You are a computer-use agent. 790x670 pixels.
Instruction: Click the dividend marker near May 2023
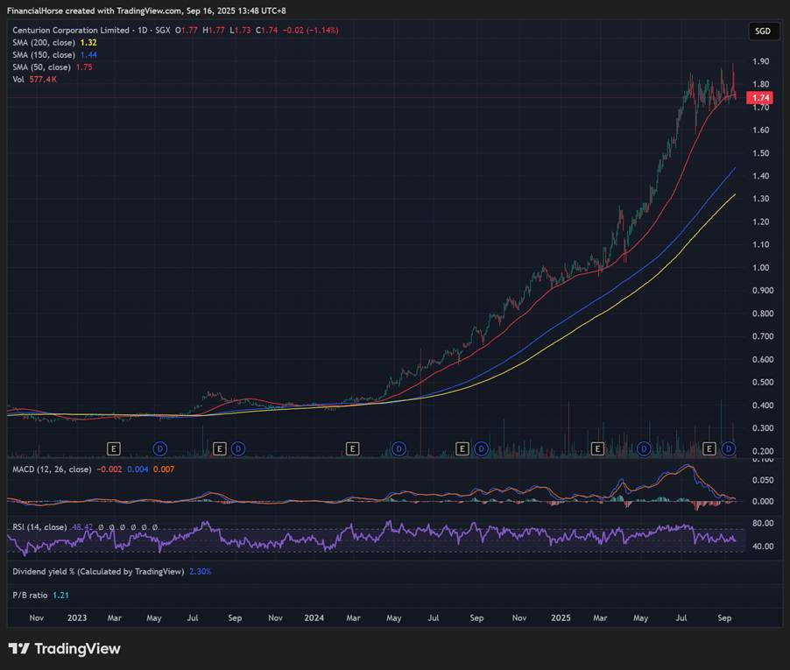pyautogui.click(x=159, y=448)
